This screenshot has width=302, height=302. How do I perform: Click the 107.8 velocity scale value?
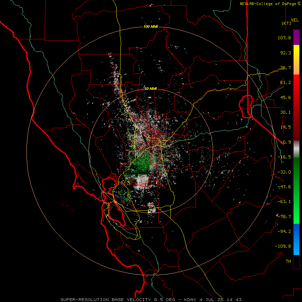(284, 38)
